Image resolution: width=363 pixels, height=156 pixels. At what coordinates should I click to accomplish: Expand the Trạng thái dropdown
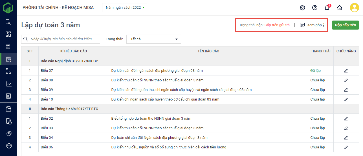tap(154, 39)
